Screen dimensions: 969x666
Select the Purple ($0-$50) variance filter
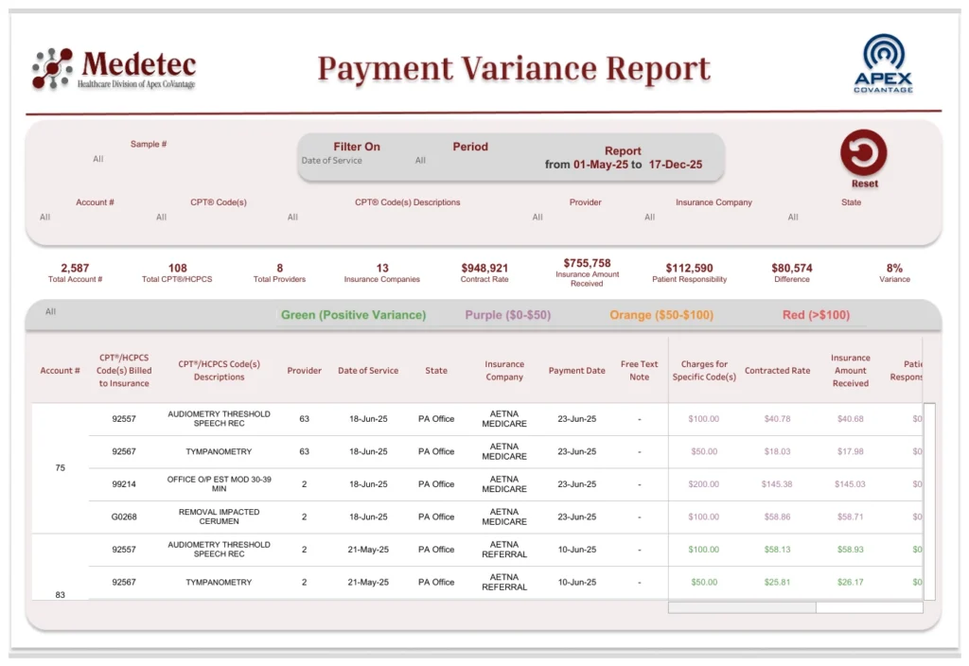[509, 315]
